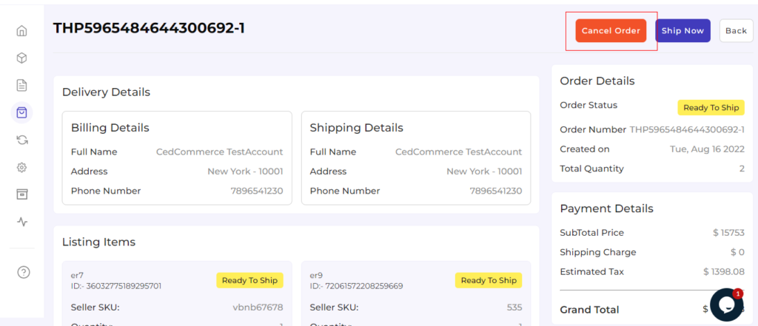This screenshot has width=758, height=326.
Task: Open the Settings gear icon in sidebar
Action: point(22,167)
